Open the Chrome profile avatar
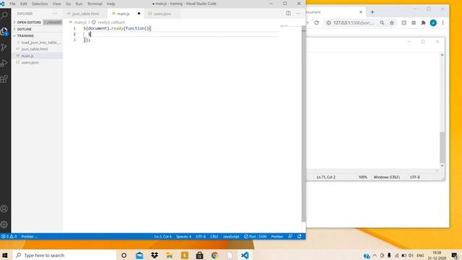462x260 pixels. point(433,22)
